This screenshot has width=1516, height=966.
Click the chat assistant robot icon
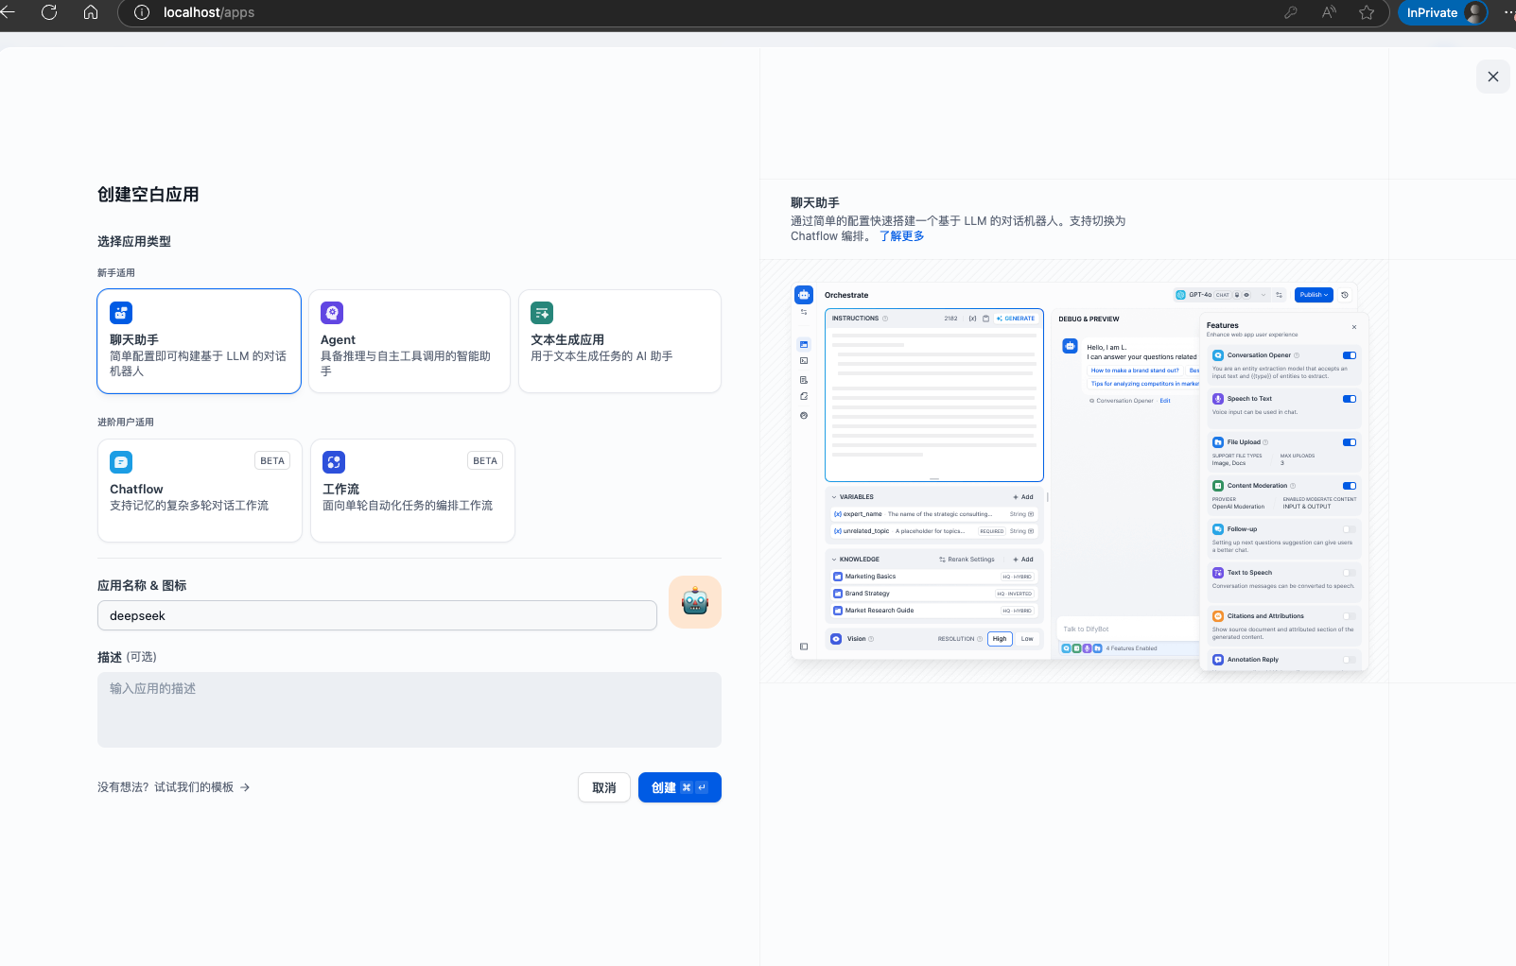tap(121, 313)
